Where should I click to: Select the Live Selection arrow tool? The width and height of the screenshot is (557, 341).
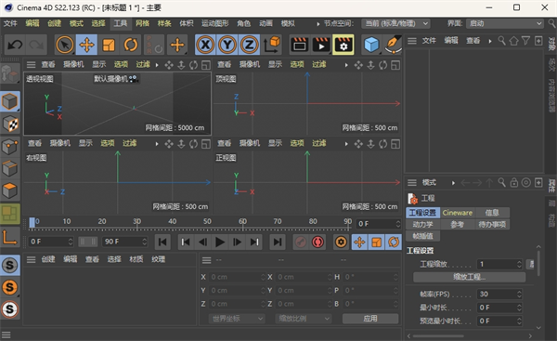tap(65, 45)
